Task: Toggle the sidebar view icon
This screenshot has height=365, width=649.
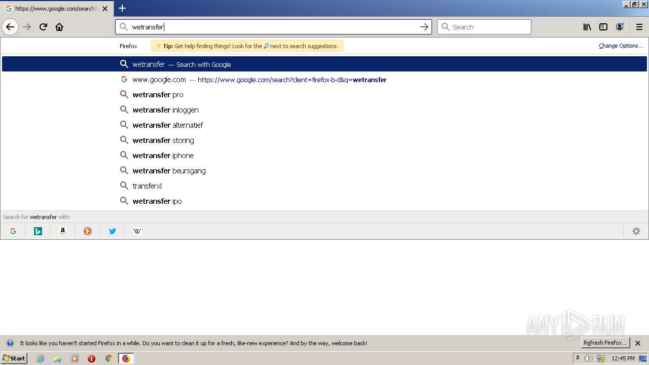Action: pyautogui.click(x=603, y=27)
